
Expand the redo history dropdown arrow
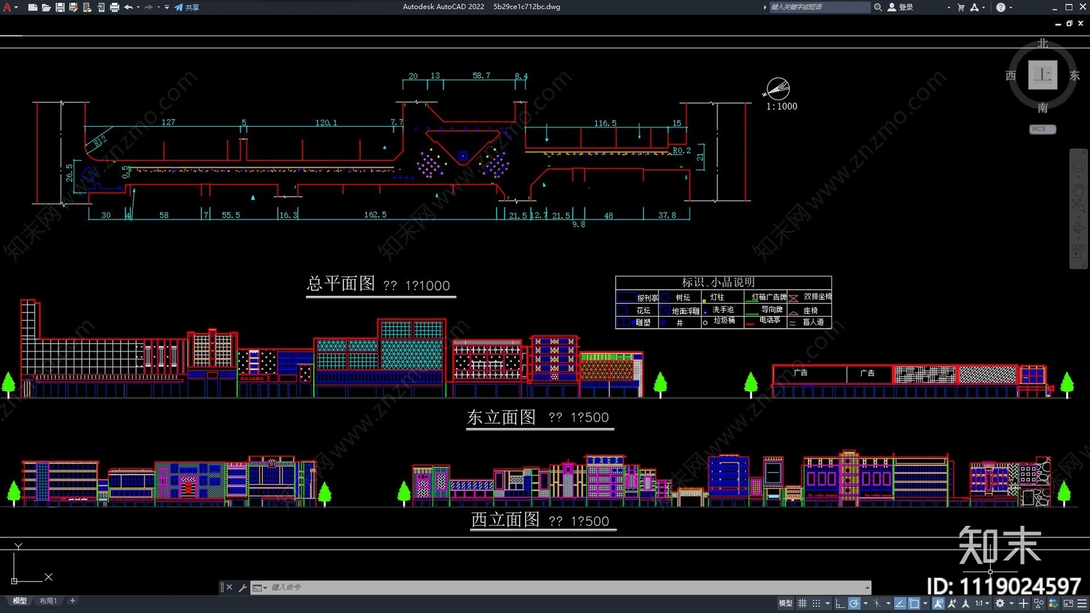(159, 7)
